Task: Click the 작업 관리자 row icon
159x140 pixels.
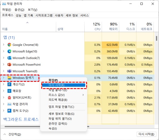Action: click(9, 104)
